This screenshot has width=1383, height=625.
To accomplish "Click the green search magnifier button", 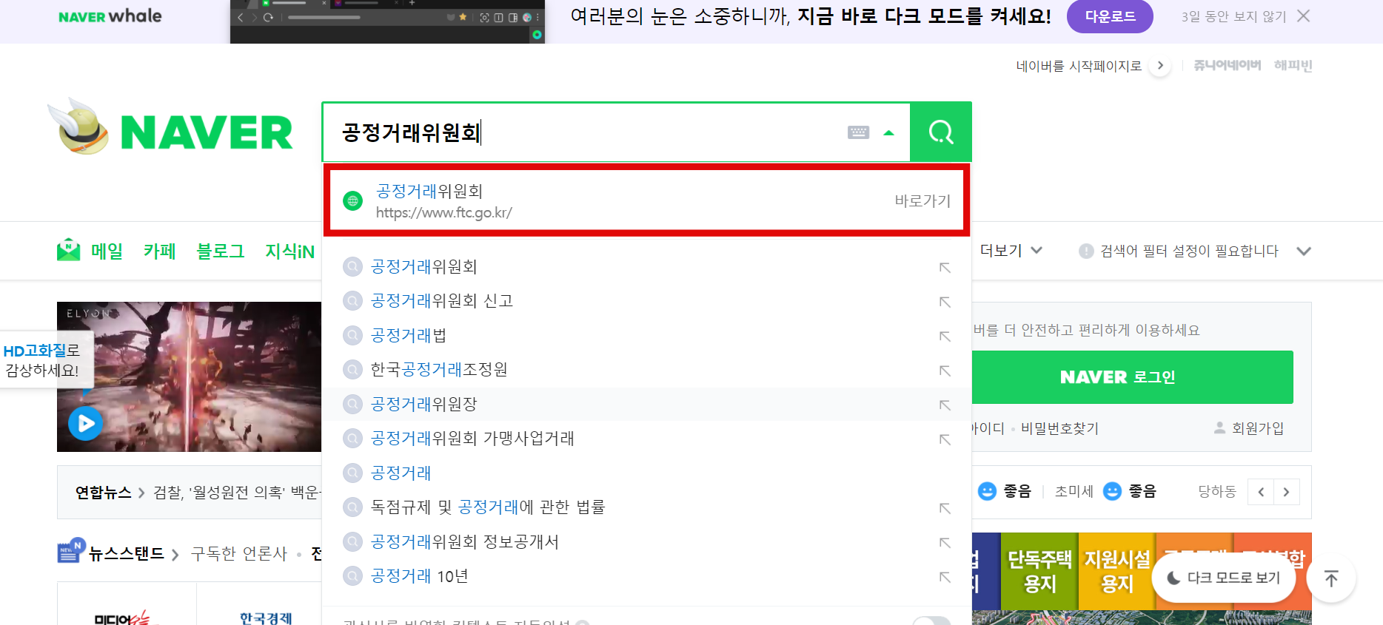I will click(x=940, y=132).
